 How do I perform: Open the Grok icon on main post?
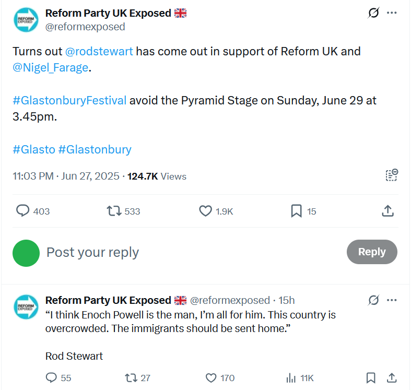373,13
